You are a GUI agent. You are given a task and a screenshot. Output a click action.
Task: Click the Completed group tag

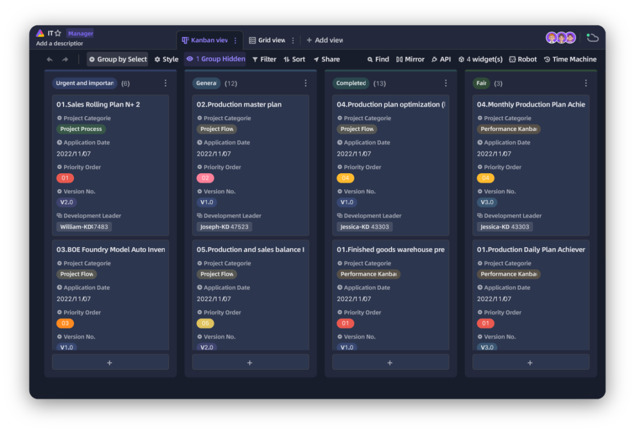click(350, 83)
